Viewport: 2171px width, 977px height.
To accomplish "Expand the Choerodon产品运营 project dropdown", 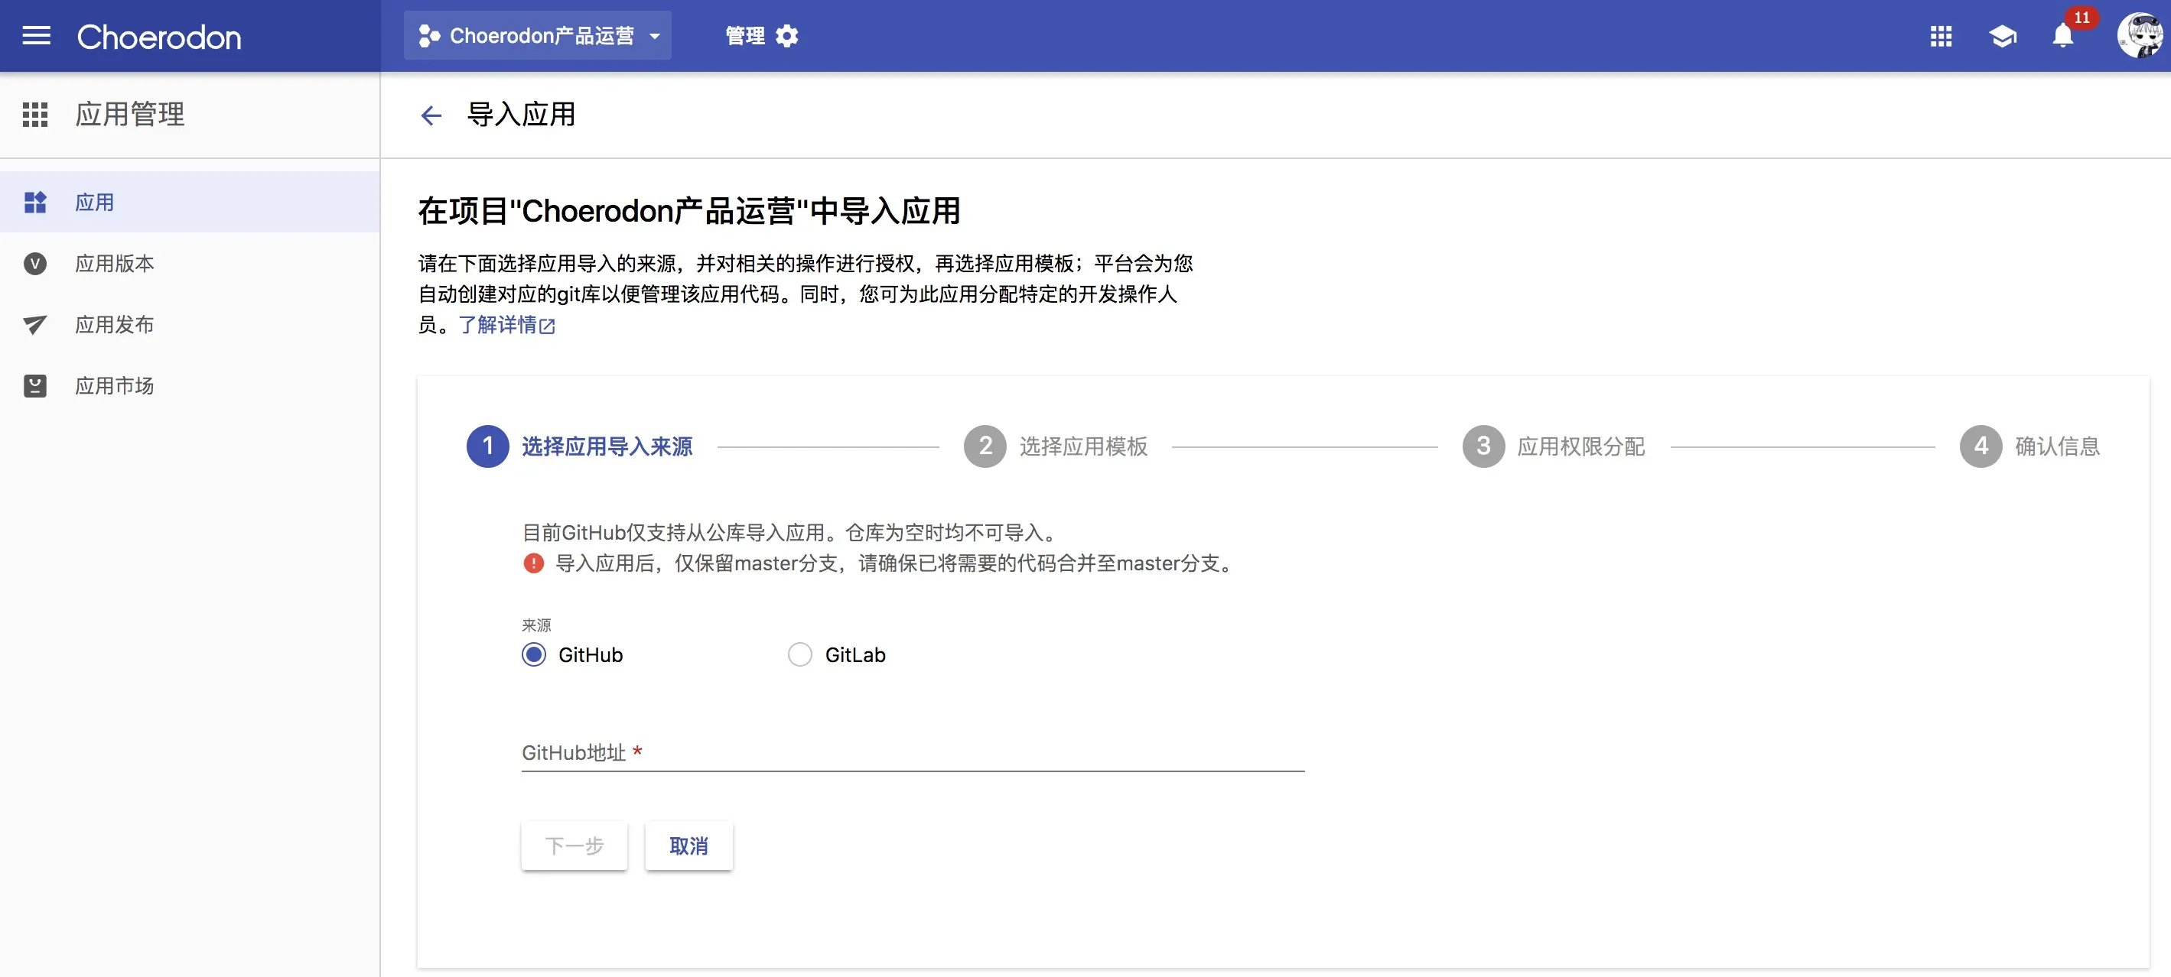I will pos(537,36).
